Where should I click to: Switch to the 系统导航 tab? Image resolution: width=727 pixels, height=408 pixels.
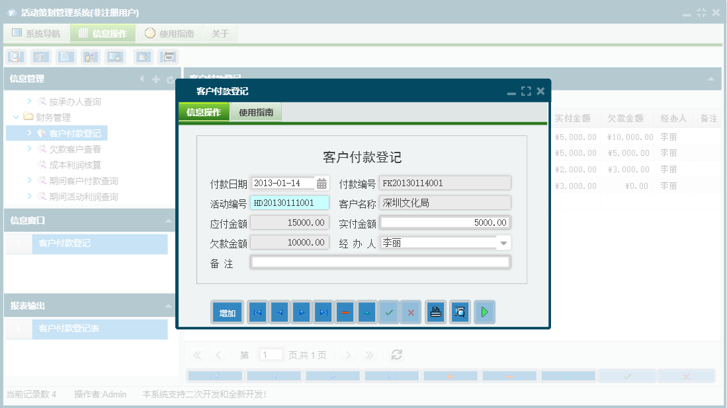[36, 33]
